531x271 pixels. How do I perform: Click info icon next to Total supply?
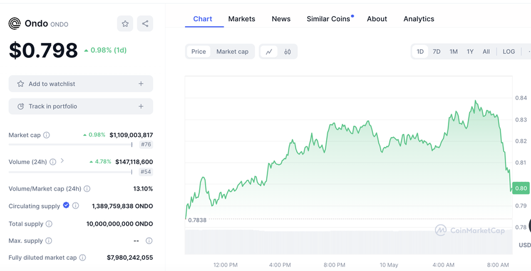[x=49, y=224]
